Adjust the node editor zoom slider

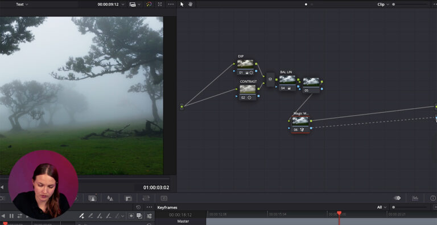pos(410,5)
